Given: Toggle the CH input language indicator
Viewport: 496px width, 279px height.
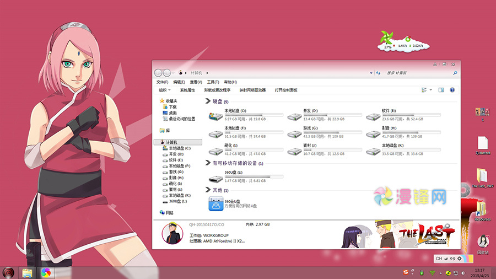Looking at the screenshot, I should coord(439,259).
